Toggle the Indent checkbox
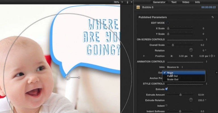The image size is (218, 113). coord(166,106)
